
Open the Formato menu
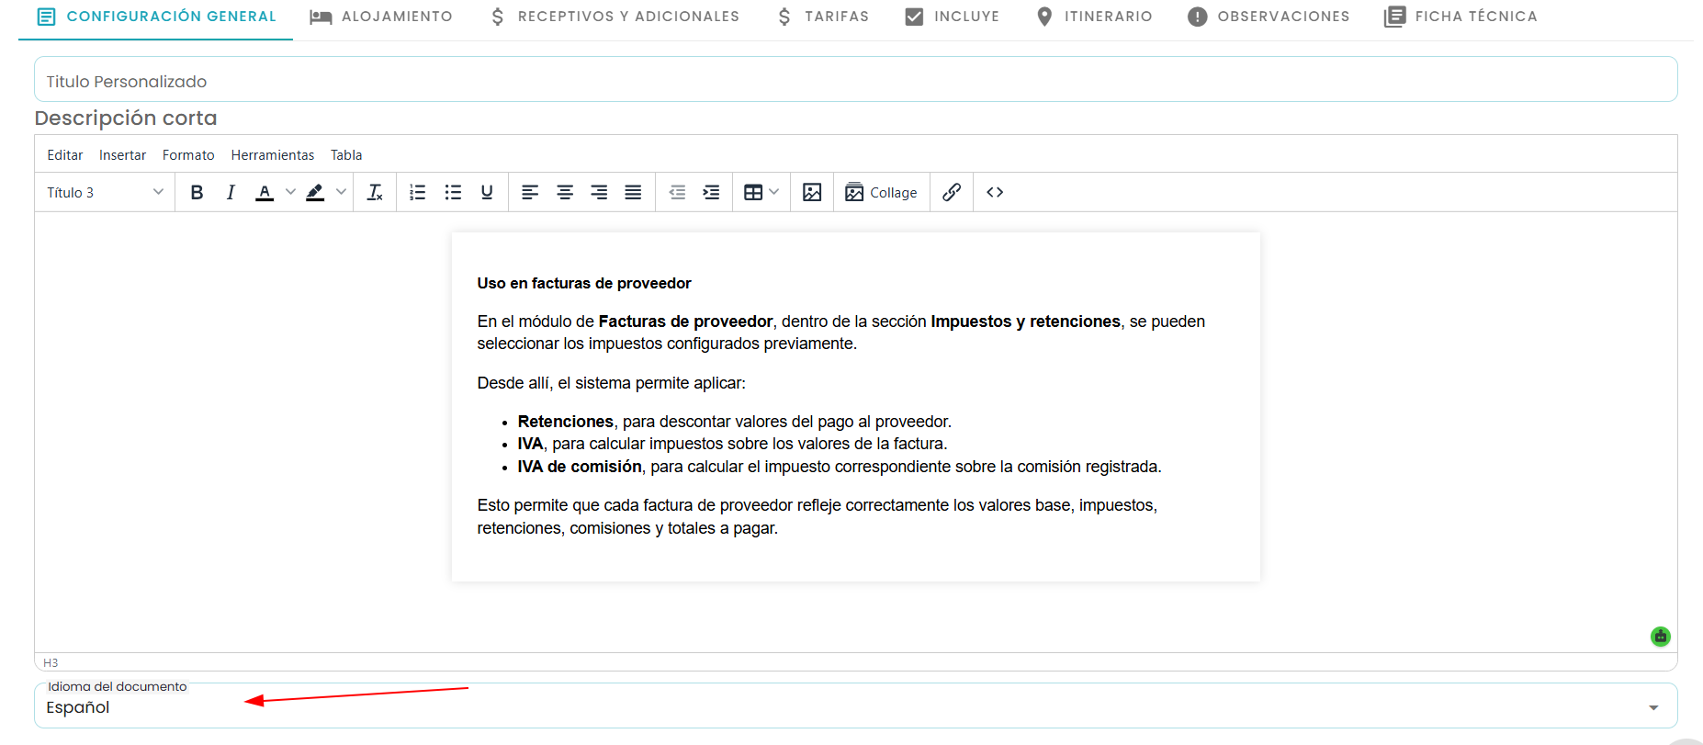click(188, 155)
